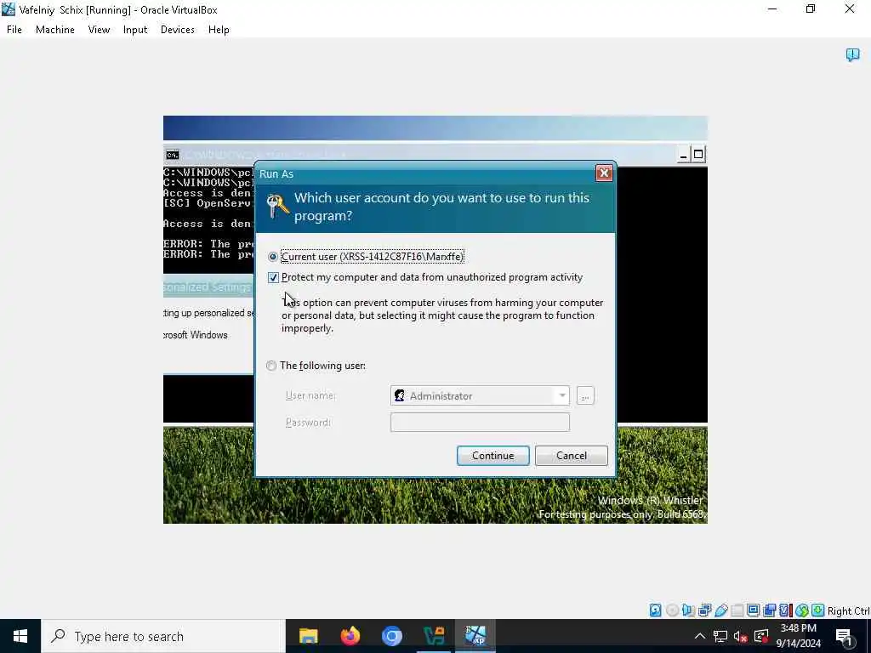Open the Input menu
The height and width of the screenshot is (653, 871).
[135, 30]
